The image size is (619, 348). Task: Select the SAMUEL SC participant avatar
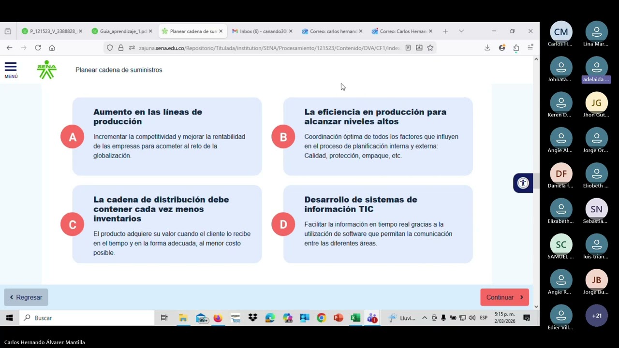561,245
